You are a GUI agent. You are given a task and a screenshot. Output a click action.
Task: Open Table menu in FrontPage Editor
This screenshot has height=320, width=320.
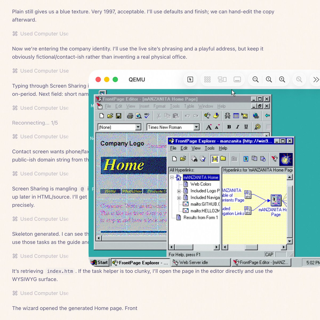[x=189, y=106]
